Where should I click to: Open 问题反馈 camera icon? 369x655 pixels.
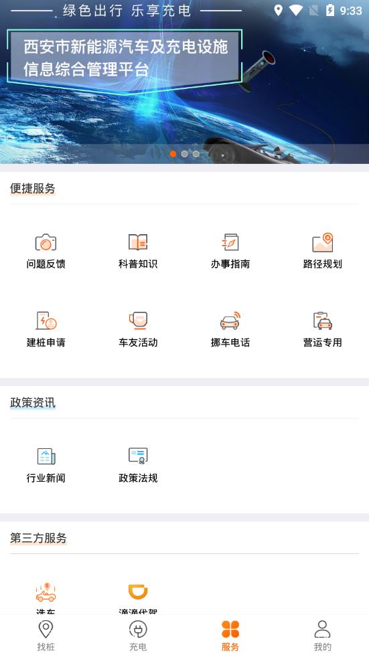[x=46, y=242]
